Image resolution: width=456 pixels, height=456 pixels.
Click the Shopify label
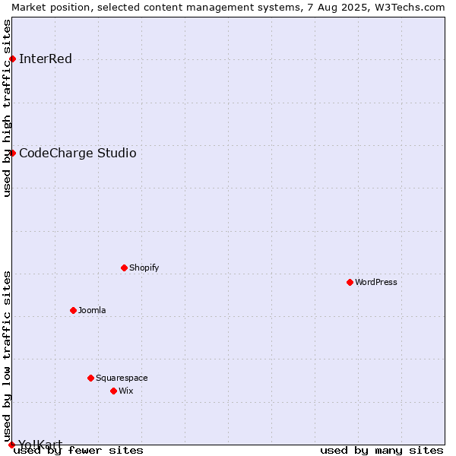pyautogui.click(x=144, y=268)
